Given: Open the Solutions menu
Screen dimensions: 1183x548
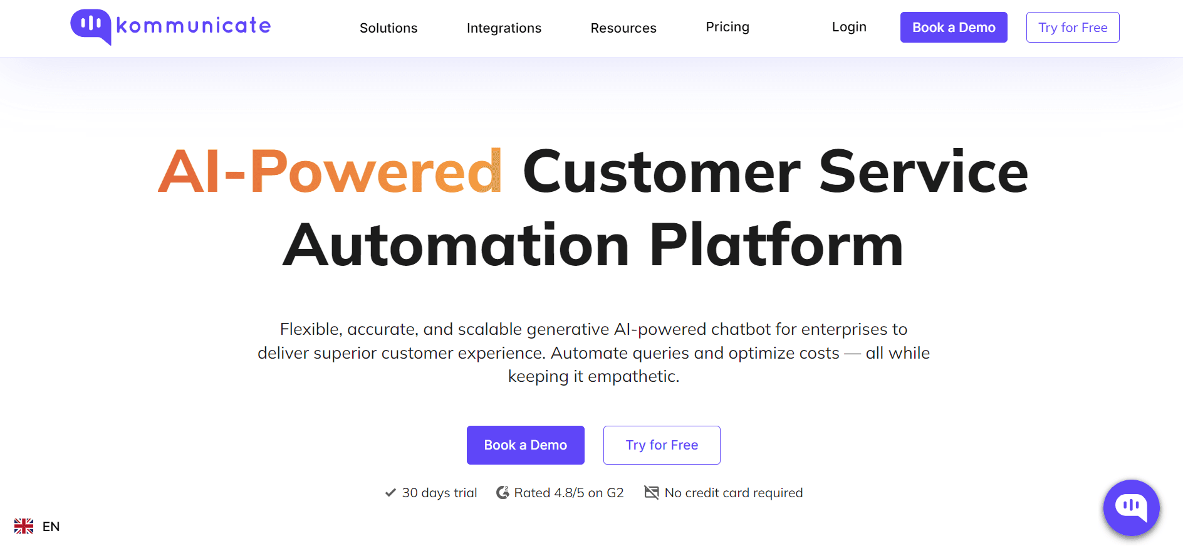Looking at the screenshot, I should (x=388, y=28).
